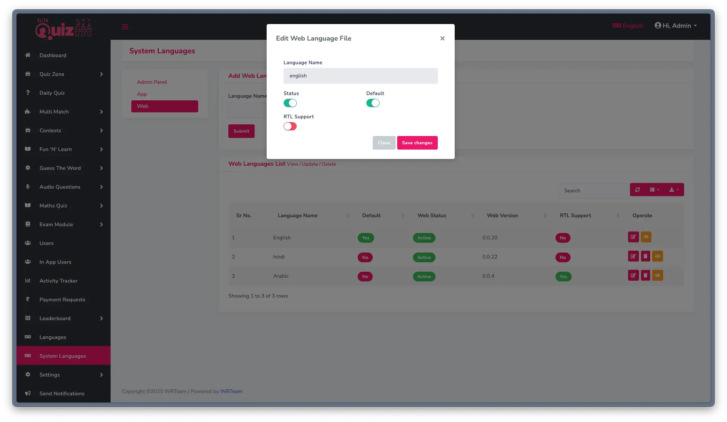727x422 pixels.
Task: Click the hamburger sidebar toggle icon
Action: point(125,27)
